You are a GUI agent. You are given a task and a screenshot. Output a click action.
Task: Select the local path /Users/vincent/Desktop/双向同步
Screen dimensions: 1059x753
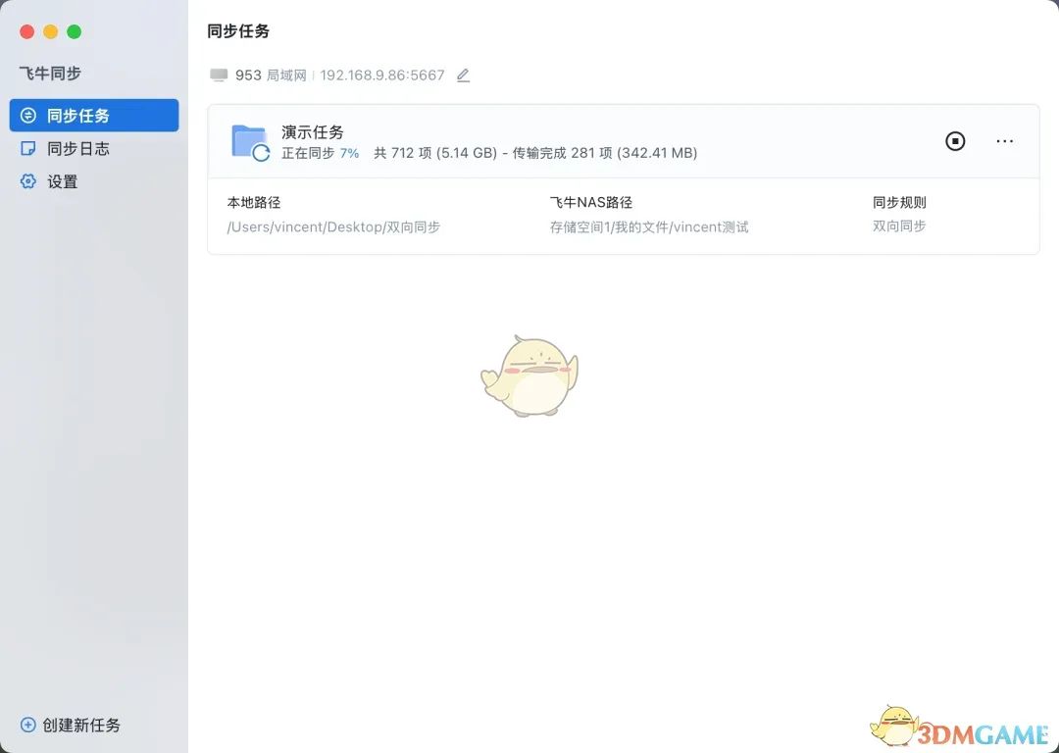(x=333, y=226)
